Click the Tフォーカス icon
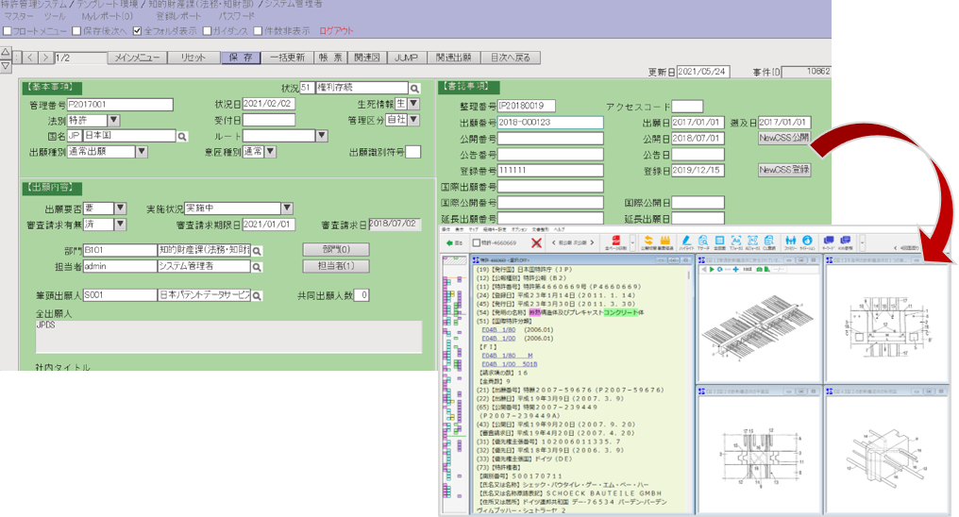This screenshot has height=517, width=959. point(735,242)
